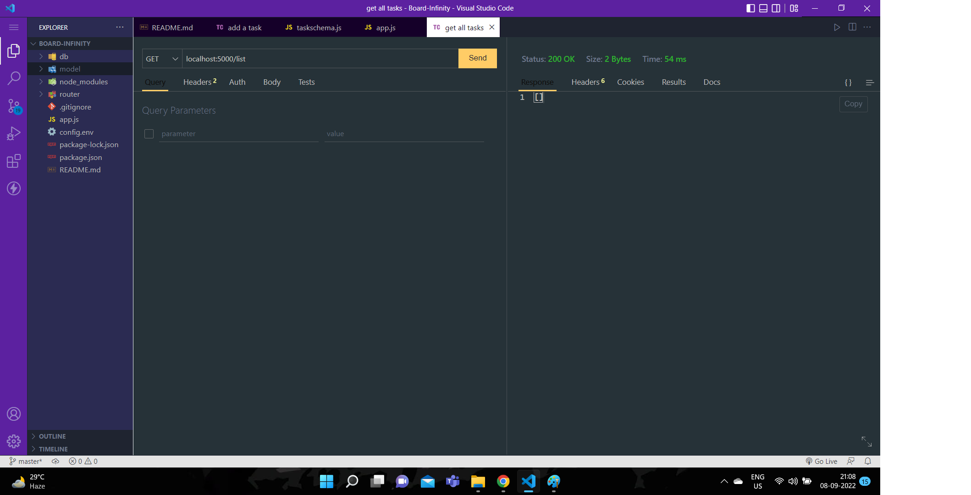
Task: Click the Explorer more actions ellipsis
Action: tap(120, 27)
